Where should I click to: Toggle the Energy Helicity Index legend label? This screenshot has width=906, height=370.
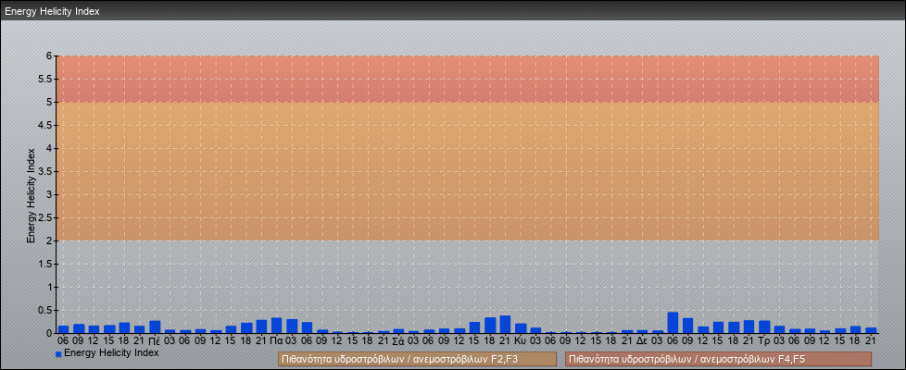tap(111, 352)
